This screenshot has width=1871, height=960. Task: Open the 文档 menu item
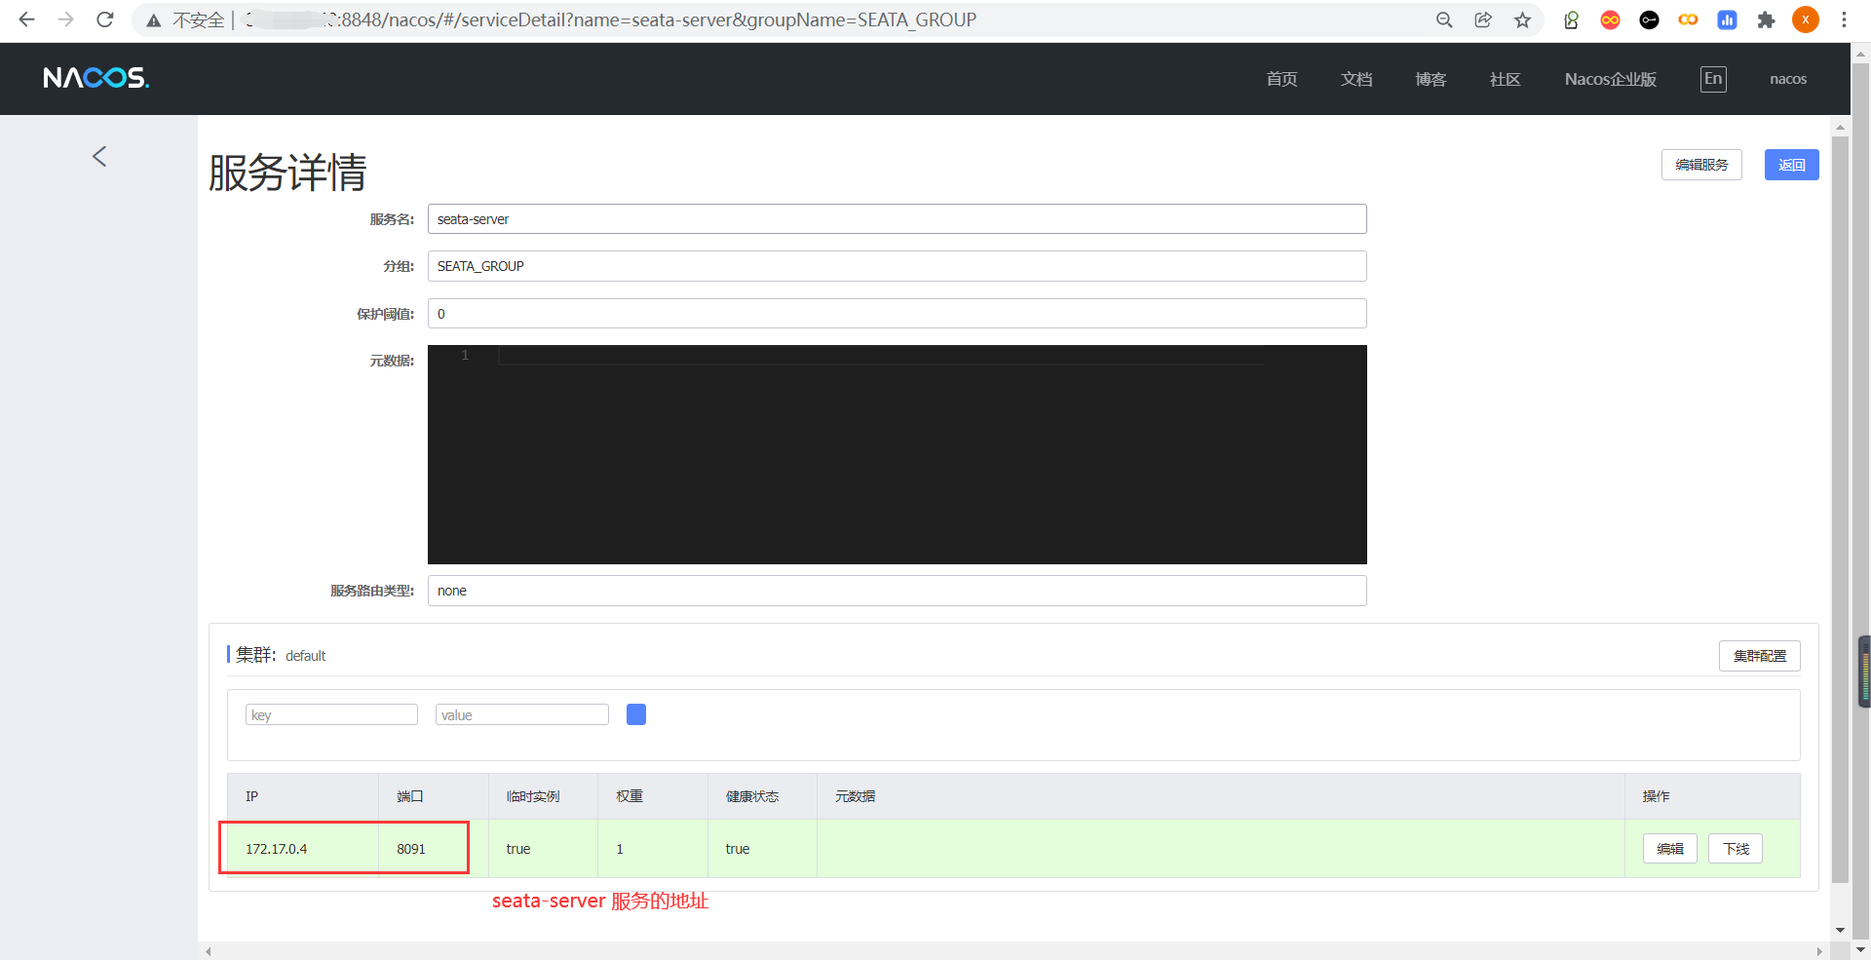(x=1356, y=79)
